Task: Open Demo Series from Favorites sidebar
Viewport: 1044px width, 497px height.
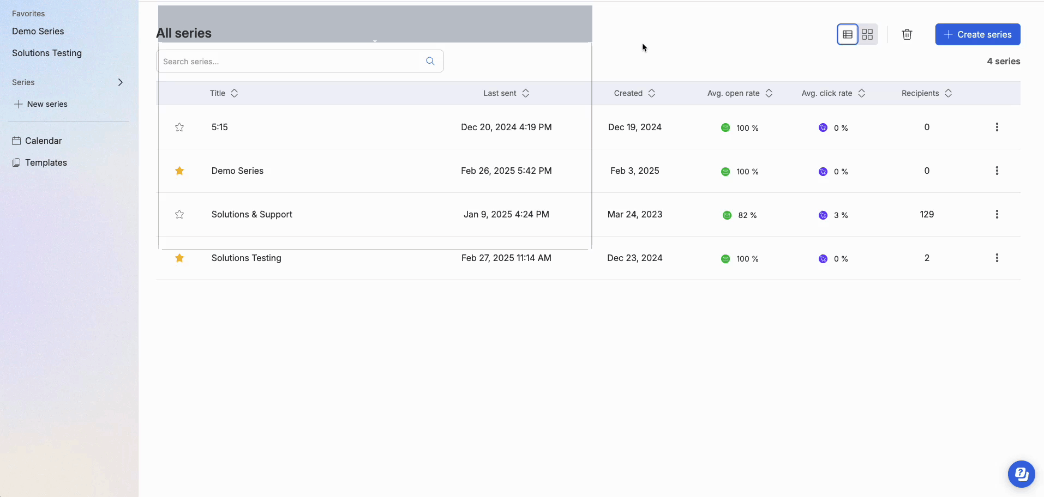Action: tap(38, 31)
